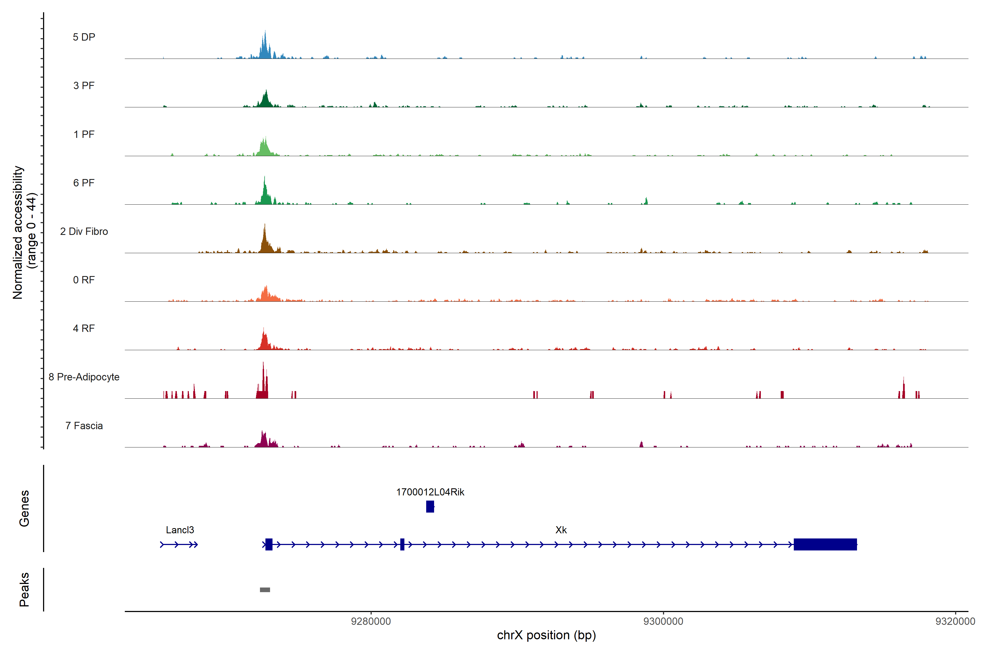
Task: Click the second small Xk exon block
Action: pyautogui.click(x=402, y=544)
